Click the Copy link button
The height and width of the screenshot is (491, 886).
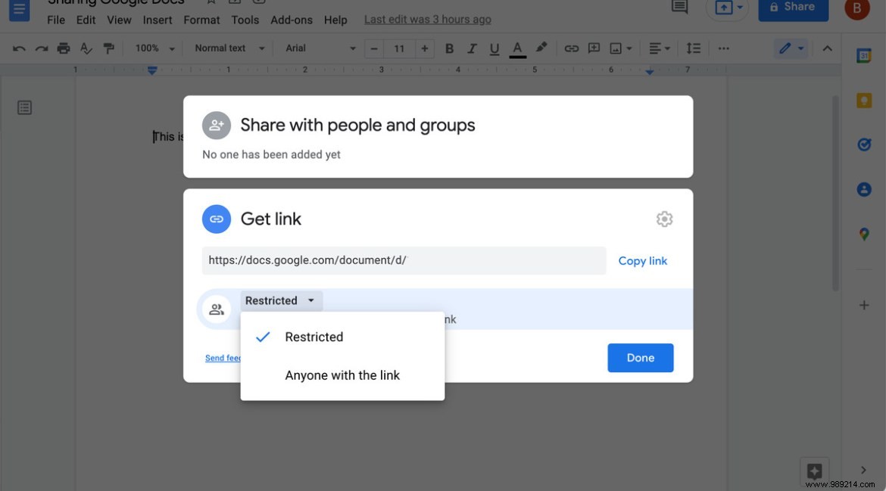(642, 260)
